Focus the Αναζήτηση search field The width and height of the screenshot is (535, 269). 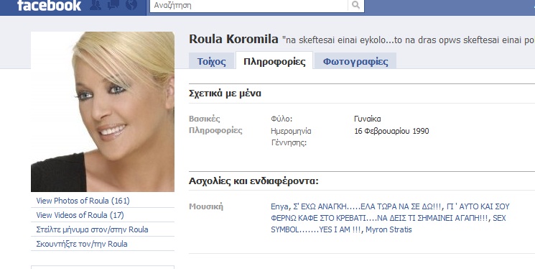(x=248, y=5)
